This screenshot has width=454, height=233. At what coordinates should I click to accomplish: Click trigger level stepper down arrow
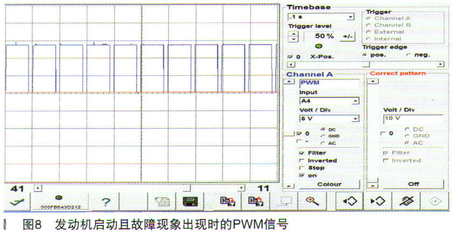[x=294, y=39]
